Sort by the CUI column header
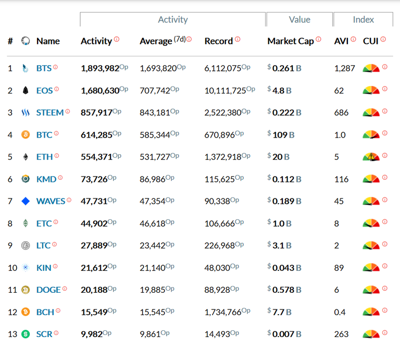 pyautogui.click(x=371, y=41)
